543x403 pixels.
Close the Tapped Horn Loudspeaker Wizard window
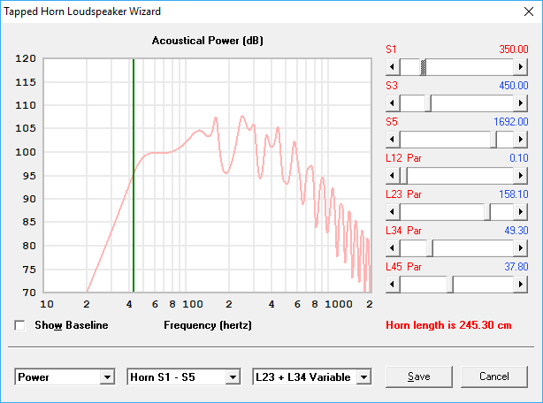point(529,11)
